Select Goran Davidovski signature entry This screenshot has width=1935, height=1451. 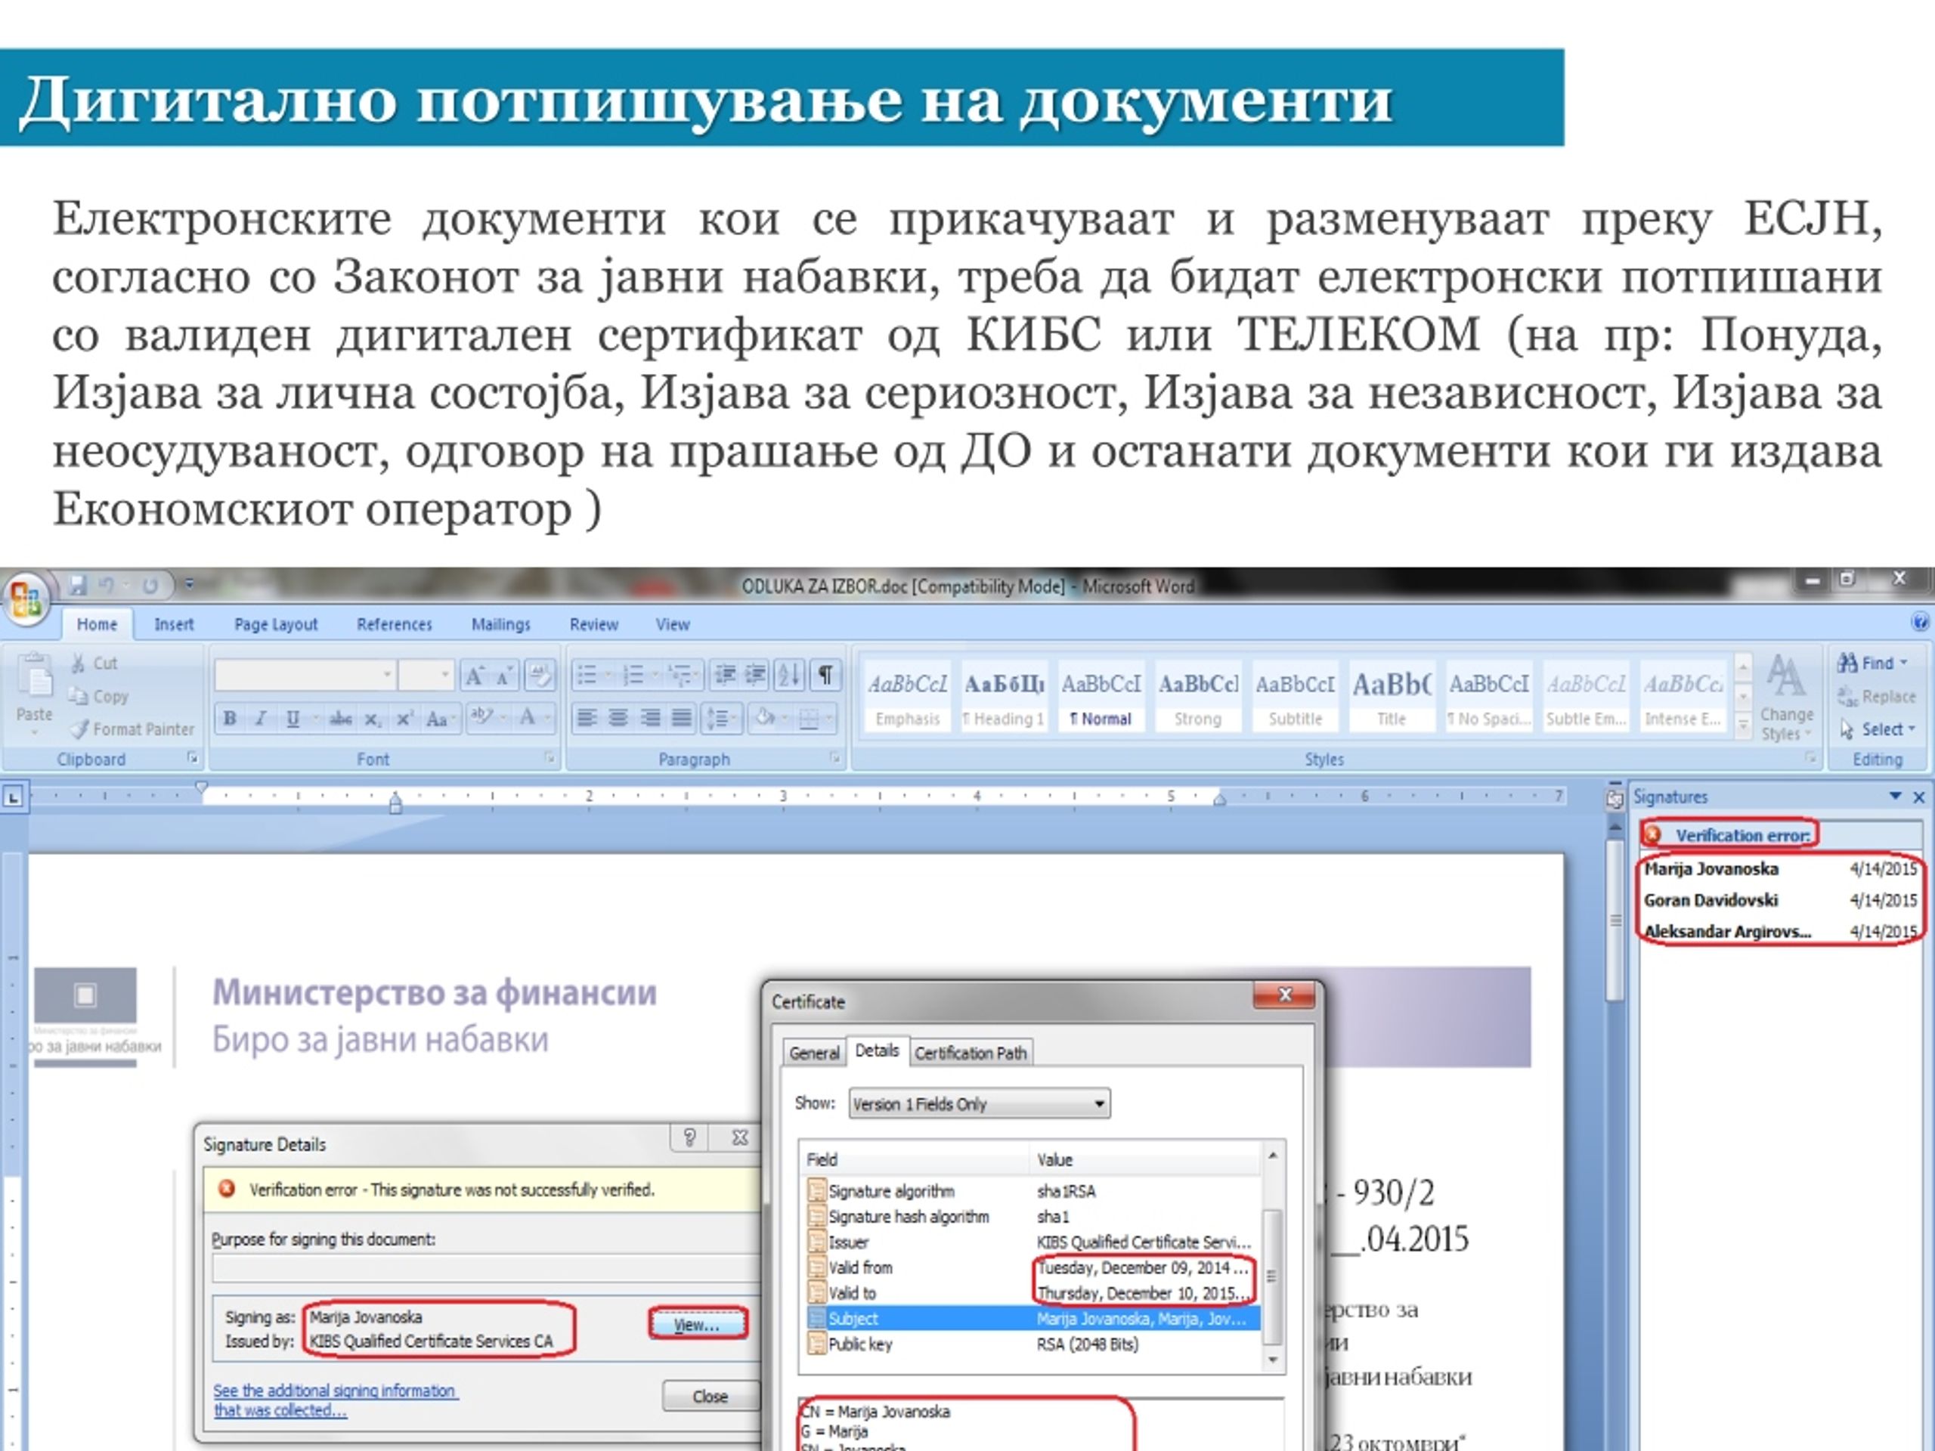pyautogui.click(x=1779, y=900)
